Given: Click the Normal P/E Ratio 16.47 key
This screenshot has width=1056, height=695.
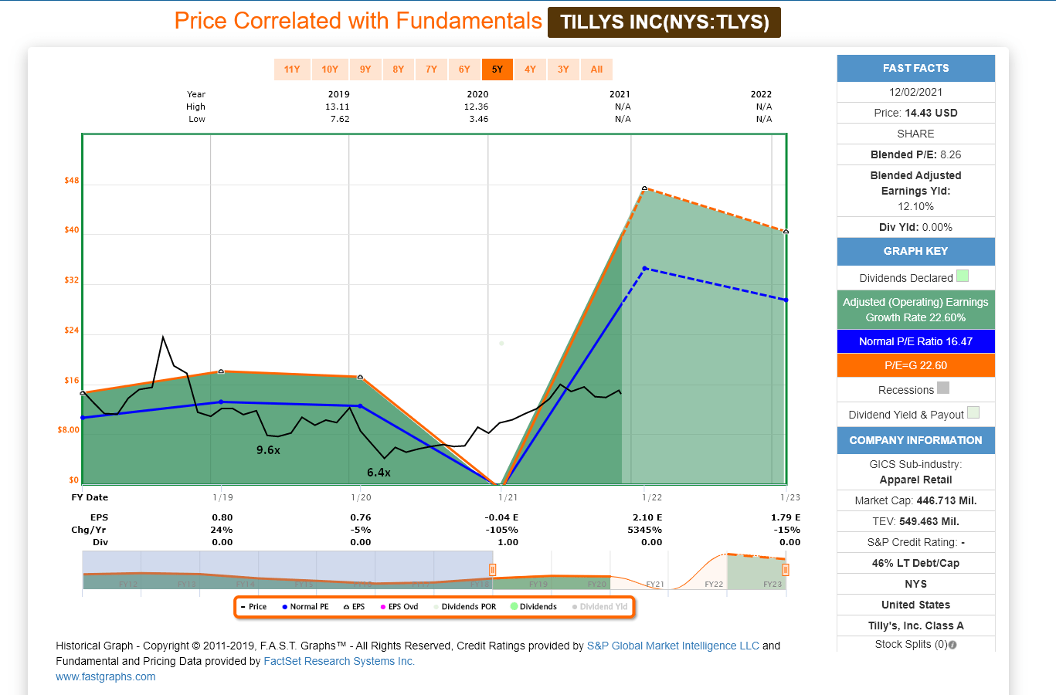Looking at the screenshot, I should pos(916,341).
